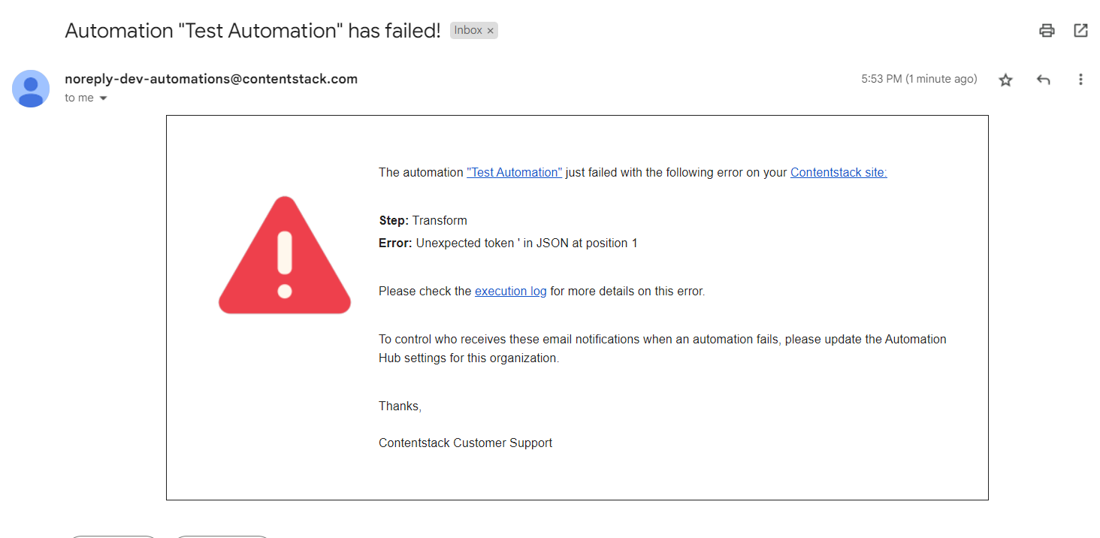Click the sender email address
Screen dimensions: 1100x538
[x=211, y=78]
